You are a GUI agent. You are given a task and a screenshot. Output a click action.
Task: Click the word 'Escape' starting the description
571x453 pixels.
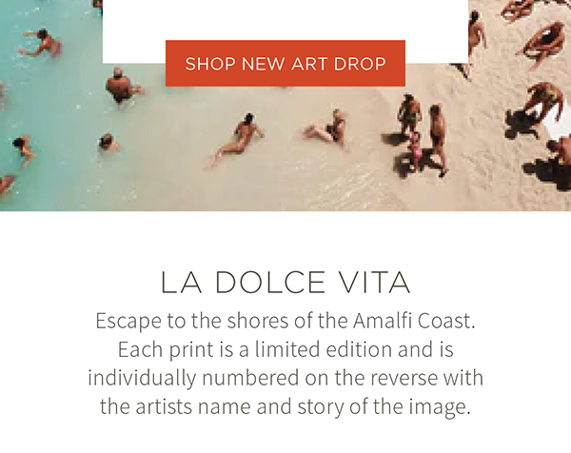coord(128,321)
